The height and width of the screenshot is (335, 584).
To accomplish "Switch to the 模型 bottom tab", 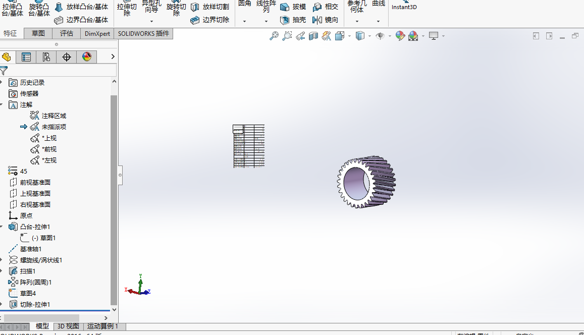I will coord(42,326).
